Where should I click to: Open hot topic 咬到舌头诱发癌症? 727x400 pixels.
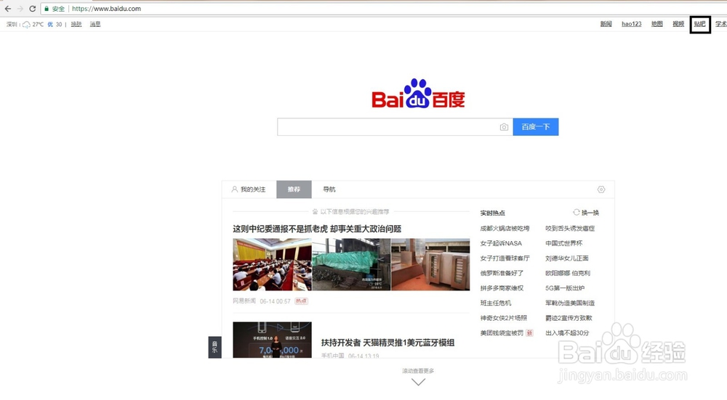coord(570,228)
